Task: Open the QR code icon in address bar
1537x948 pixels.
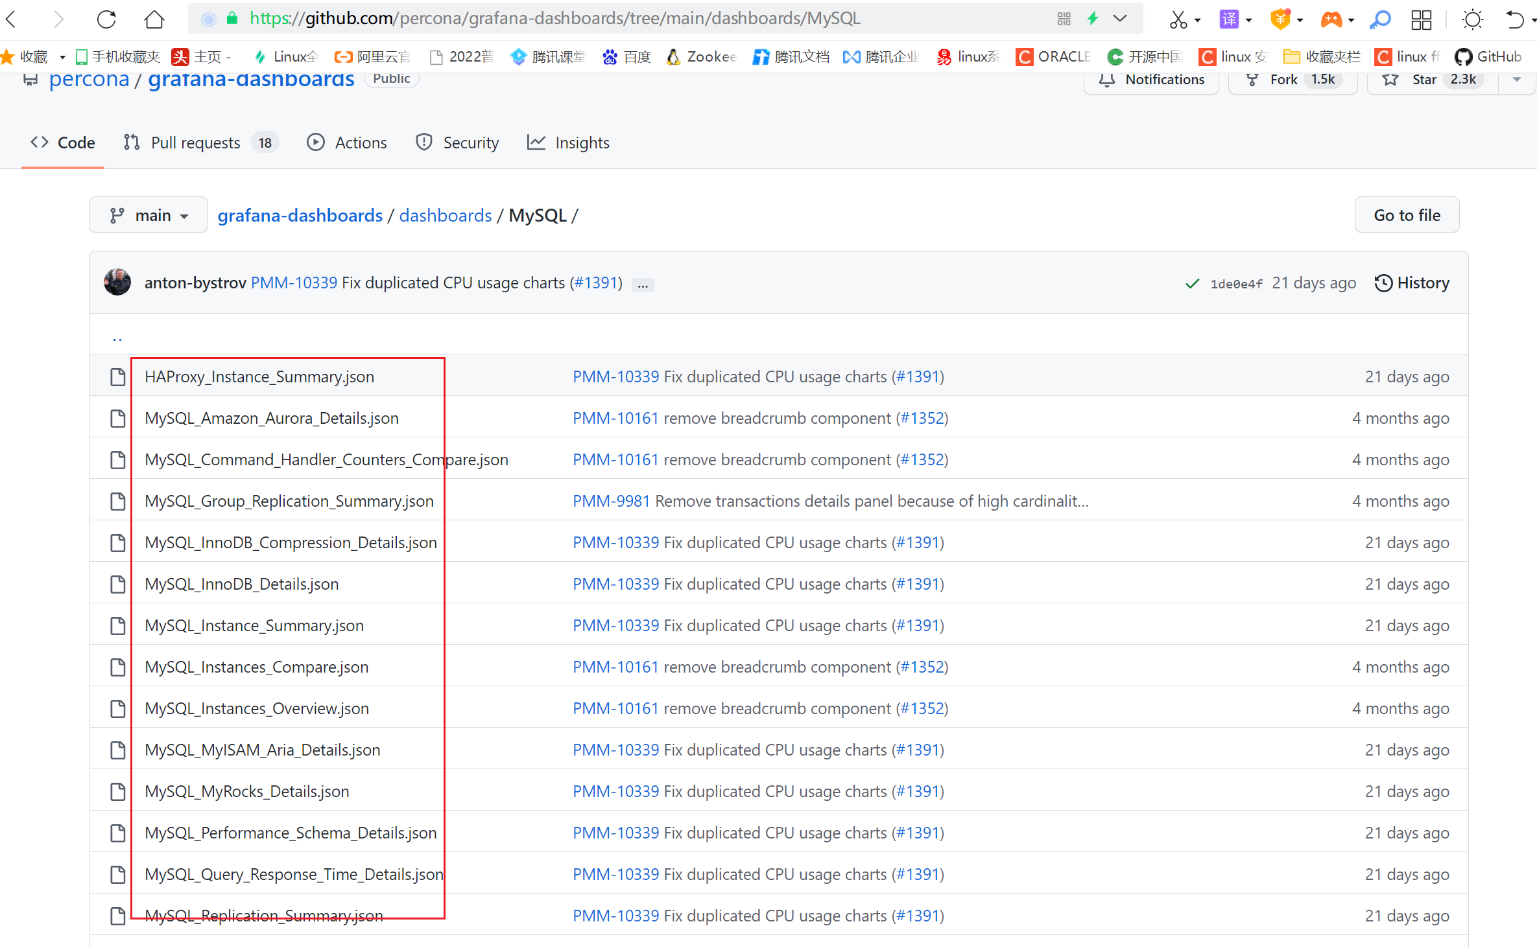Action: (x=1064, y=19)
